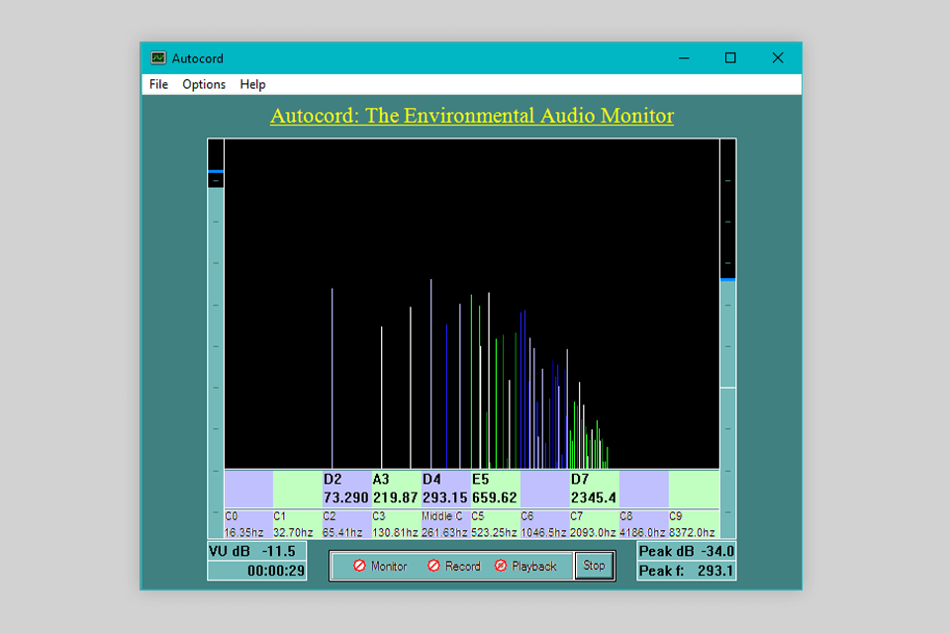The height and width of the screenshot is (633, 950).
Task: Click the C7 2093.0hz scale label
Action: tap(594, 524)
